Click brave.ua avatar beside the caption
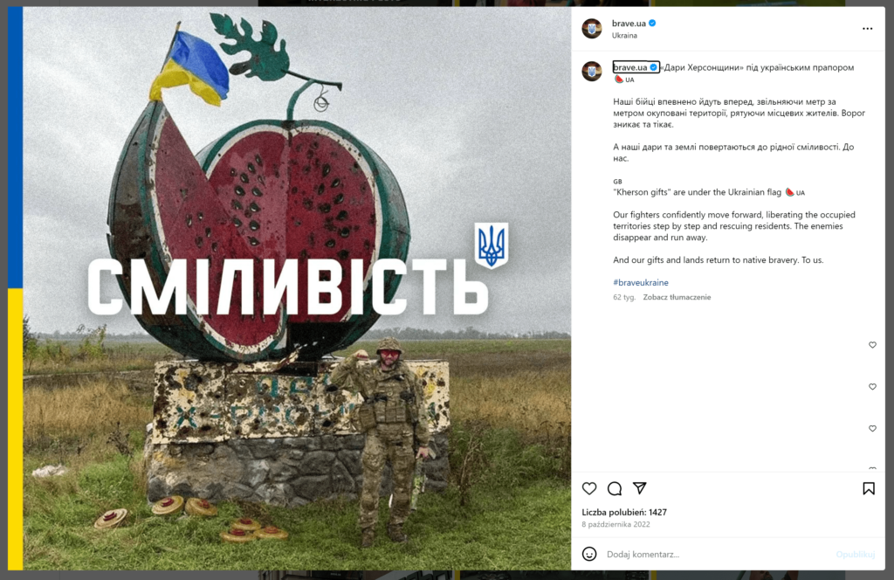The width and height of the screenshot is (894, 580). (x=592, y=72)
